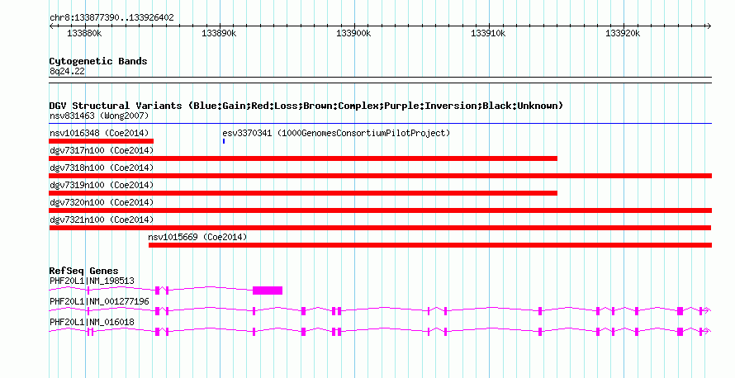Click the 133920k ruler label

(x=623, y=33)
